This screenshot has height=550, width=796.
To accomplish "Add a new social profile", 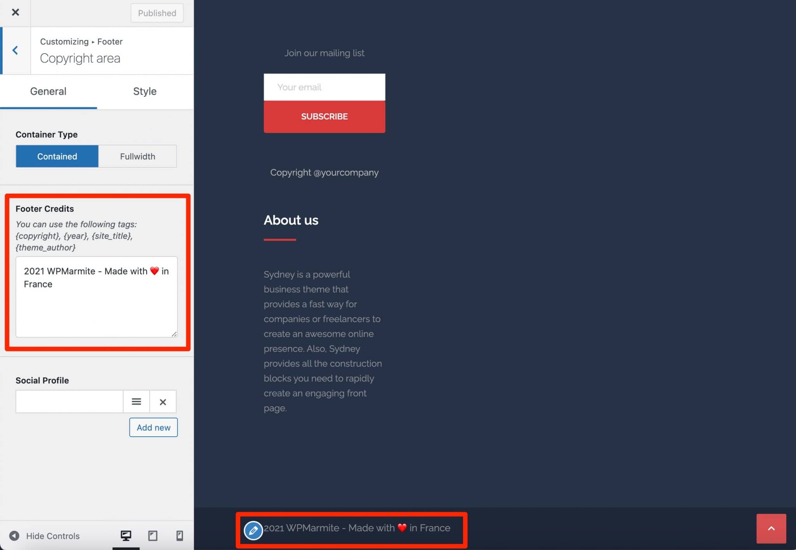I will (153, 427).
